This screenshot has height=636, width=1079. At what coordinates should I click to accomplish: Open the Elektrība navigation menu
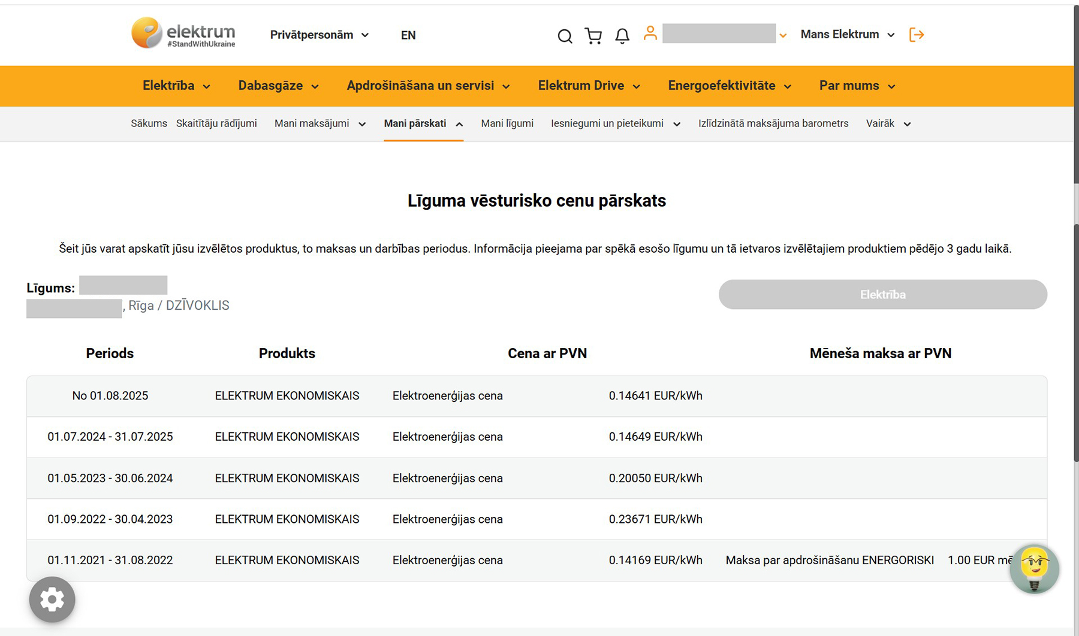point(176,86)
